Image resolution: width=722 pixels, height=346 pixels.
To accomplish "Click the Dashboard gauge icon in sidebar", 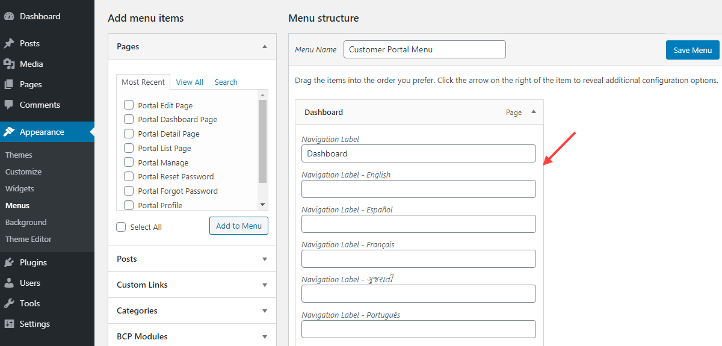I will [9, 17].
